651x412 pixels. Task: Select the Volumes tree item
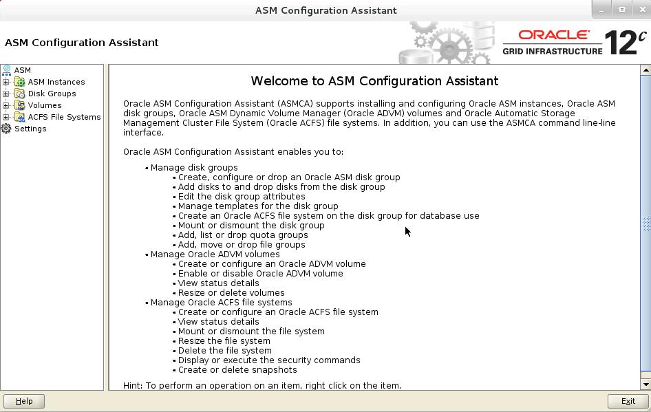point(45,105)
